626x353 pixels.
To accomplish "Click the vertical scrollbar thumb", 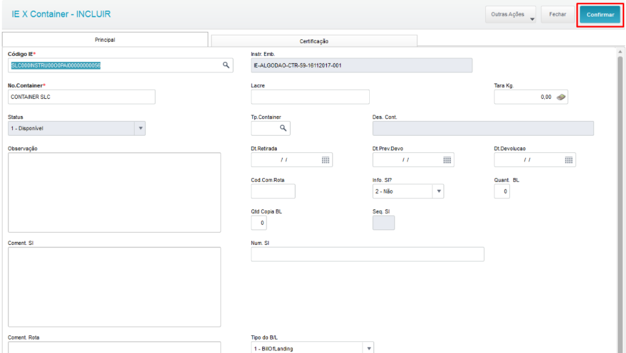I will pyautogui.click(x=620, y=203).
